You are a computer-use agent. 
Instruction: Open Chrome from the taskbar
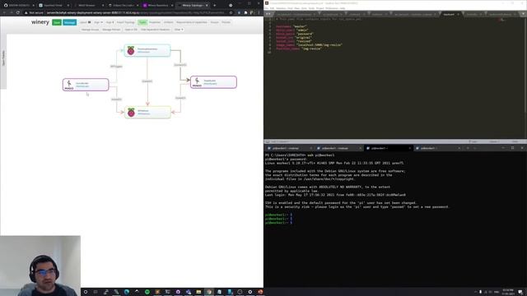(209, 292)
